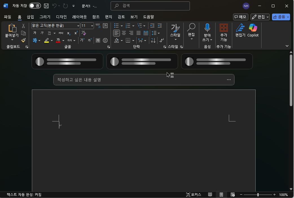Image resolution: width=294 pixels, height=198 pixels.
Task: Apply the bullet list icon
Action: point(117,25)
